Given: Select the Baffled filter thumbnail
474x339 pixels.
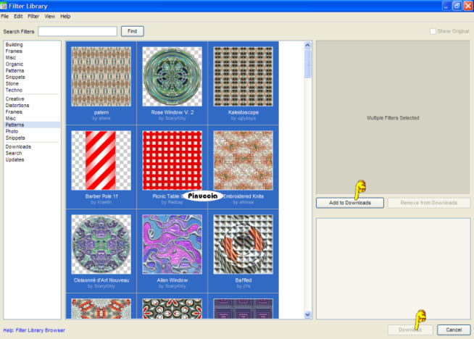Looking at the screenshot, I should click(243, 244).
